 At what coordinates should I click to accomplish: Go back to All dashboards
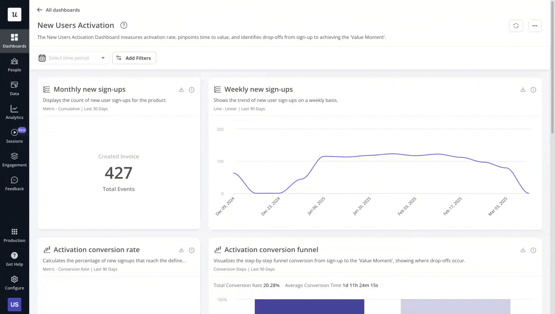(58, 10)
